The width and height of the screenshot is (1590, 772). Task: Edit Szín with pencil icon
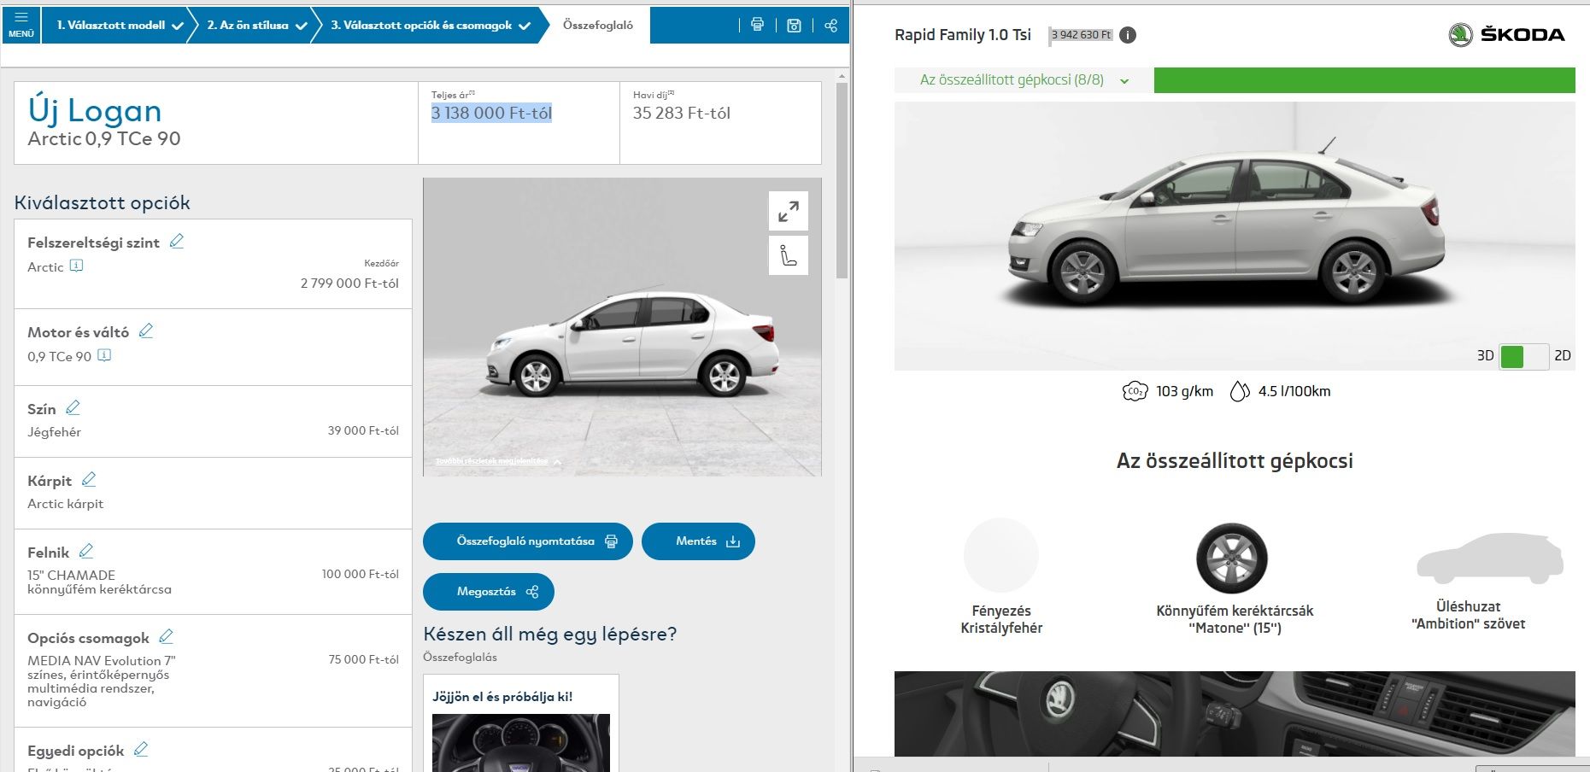[73, 407]
